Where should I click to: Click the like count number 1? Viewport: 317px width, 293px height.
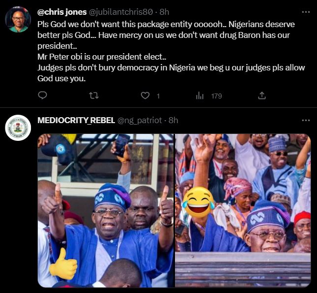pyautogui.click(x=158, y=96)
